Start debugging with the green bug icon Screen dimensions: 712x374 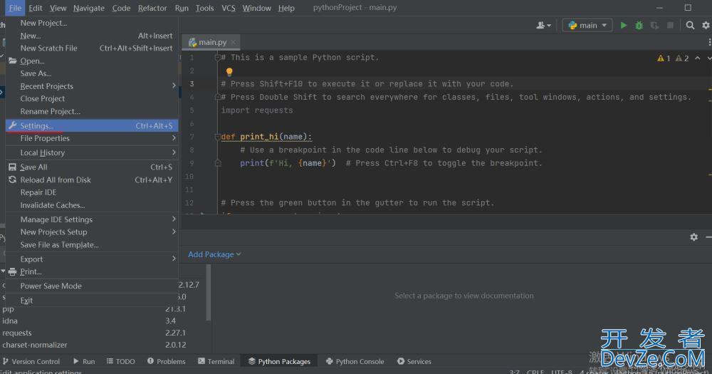click(639, 26)
